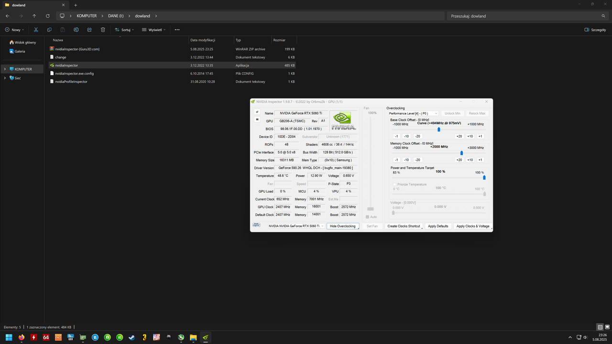Viewport: 612px width, 344px height.
Task: Expand the Sieć tree node
Action: 5,78
